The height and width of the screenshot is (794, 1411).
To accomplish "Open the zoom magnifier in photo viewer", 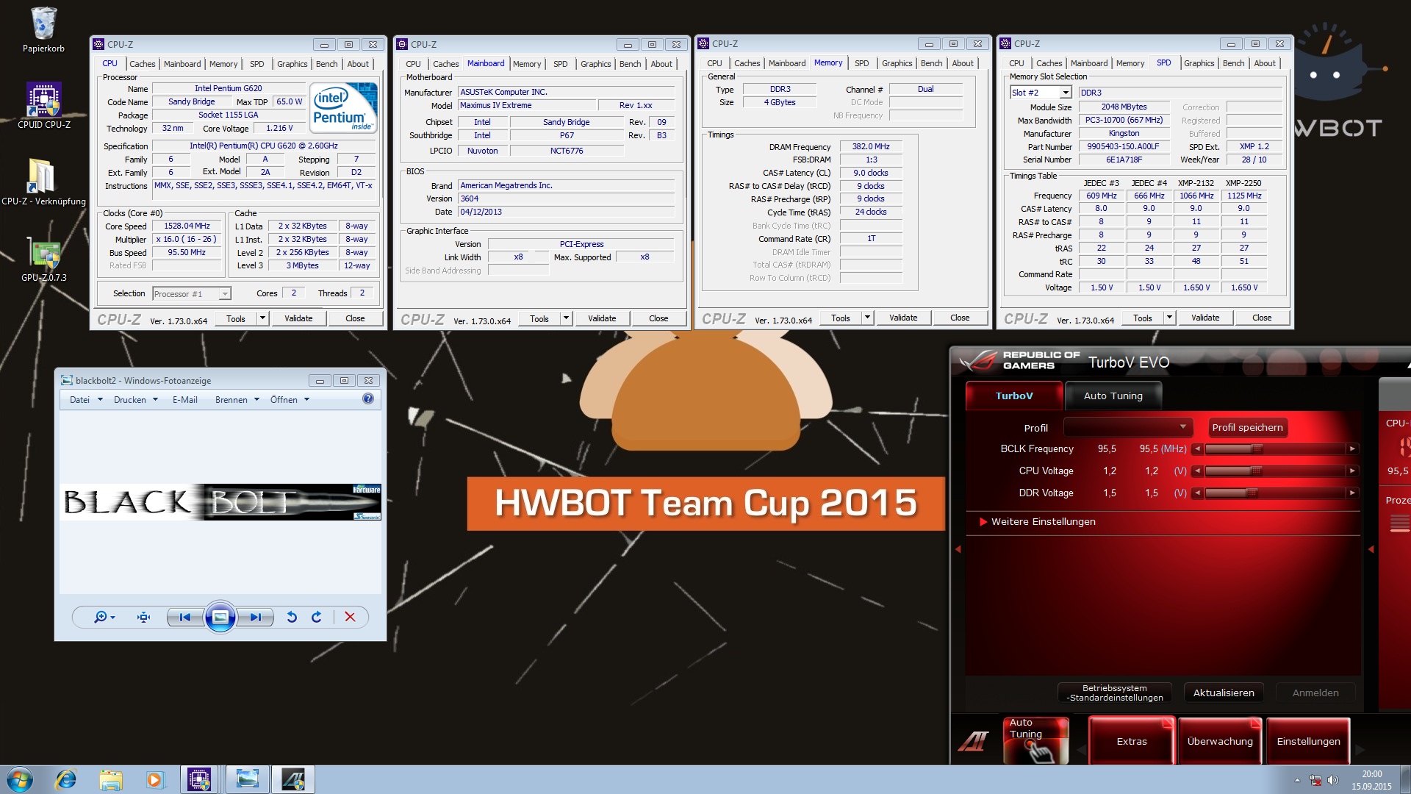I will click(x=104, y=617).
